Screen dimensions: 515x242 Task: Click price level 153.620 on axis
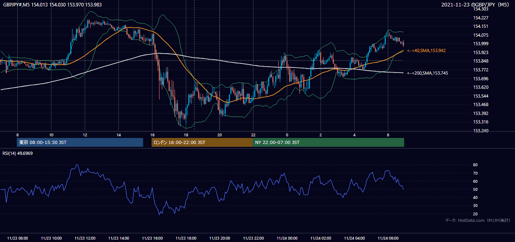pyautogui.click(x=481, y=87)
